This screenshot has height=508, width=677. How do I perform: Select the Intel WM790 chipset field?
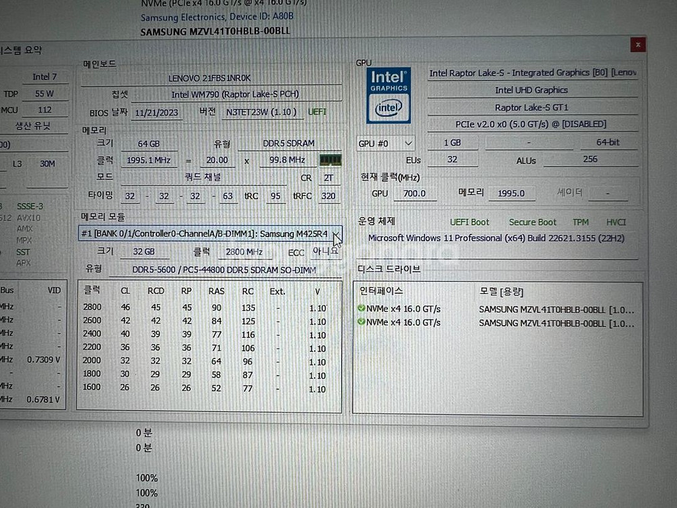coord(235,94)
